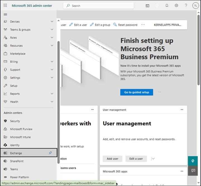Click the Roles icon in sidebar
The image size is (201, 186).
click(5, 37)
